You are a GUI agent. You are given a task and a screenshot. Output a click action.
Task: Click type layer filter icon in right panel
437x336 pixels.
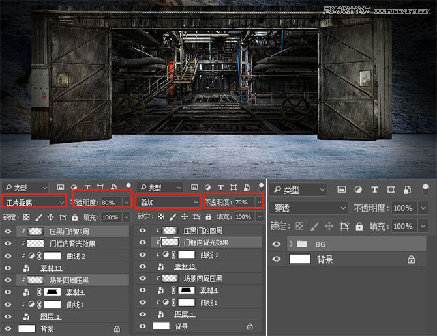[373, 189]
